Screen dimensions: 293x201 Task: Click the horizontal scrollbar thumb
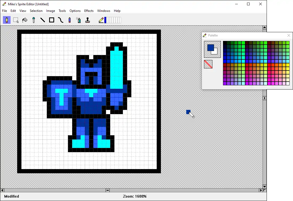[108, 190]
